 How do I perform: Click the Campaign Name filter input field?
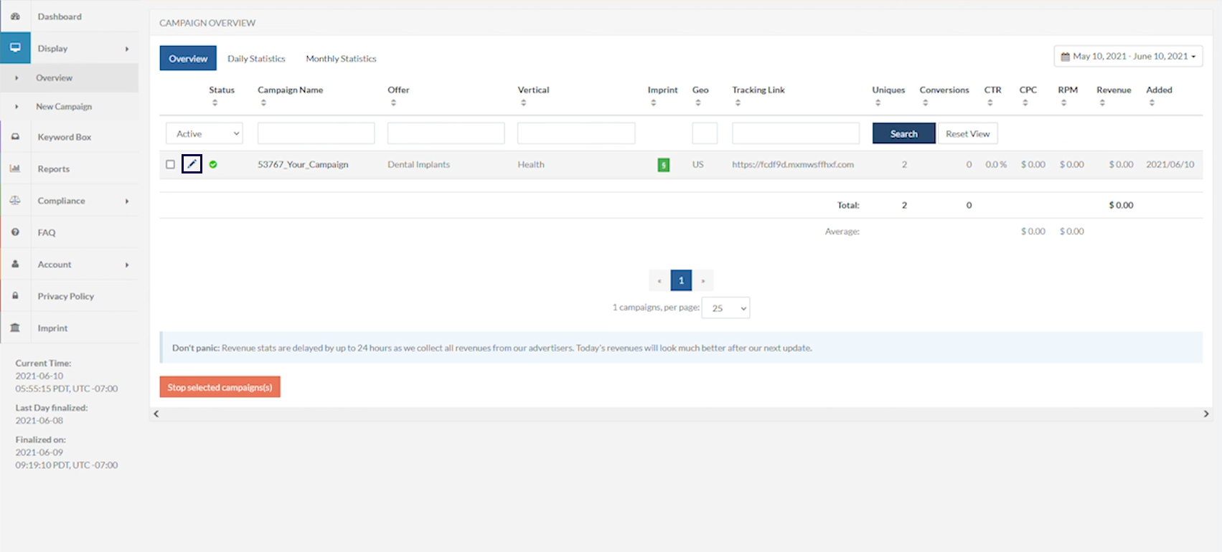tap(316, 133)
